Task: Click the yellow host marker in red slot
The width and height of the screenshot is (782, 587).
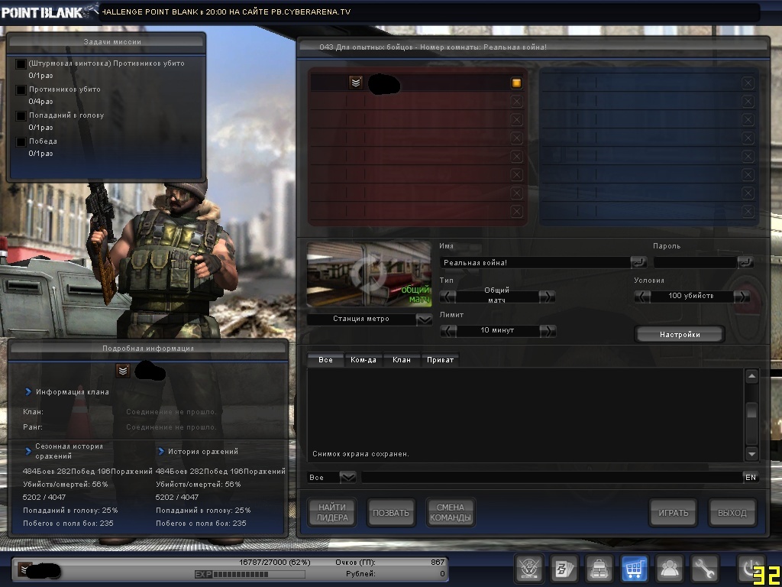Action: pyautogui.click(x=517, y=83)
